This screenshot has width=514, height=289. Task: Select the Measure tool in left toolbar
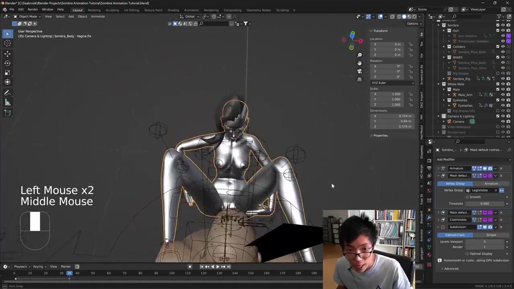[7, 103]
